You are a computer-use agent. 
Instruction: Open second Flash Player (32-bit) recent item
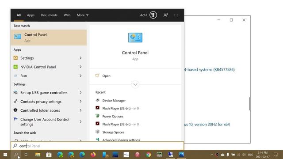point(116,124)
